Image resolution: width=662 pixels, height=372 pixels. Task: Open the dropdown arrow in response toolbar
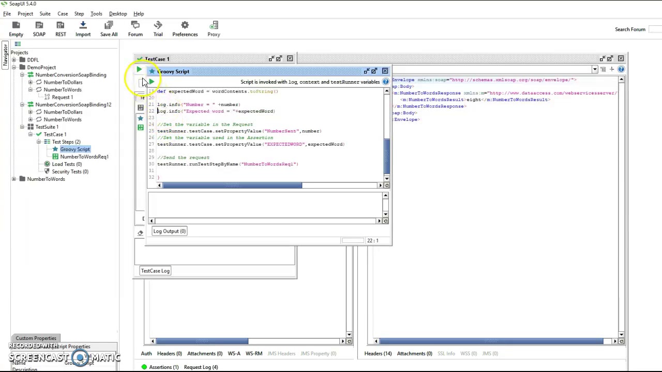[x=595, y=69]
